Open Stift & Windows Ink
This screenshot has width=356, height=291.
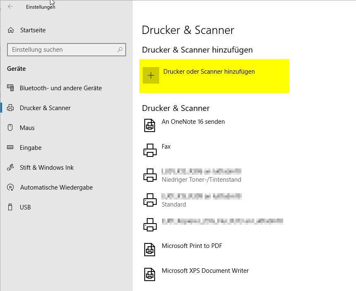(47, 168)
